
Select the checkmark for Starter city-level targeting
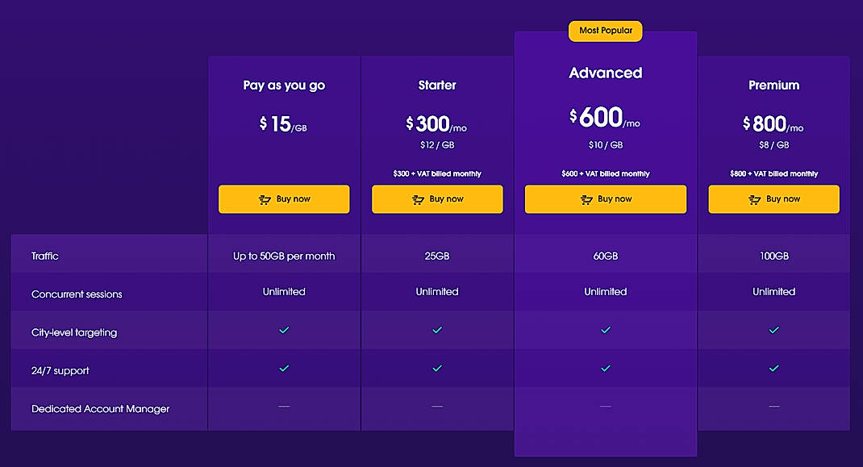(x=437, y=330)
